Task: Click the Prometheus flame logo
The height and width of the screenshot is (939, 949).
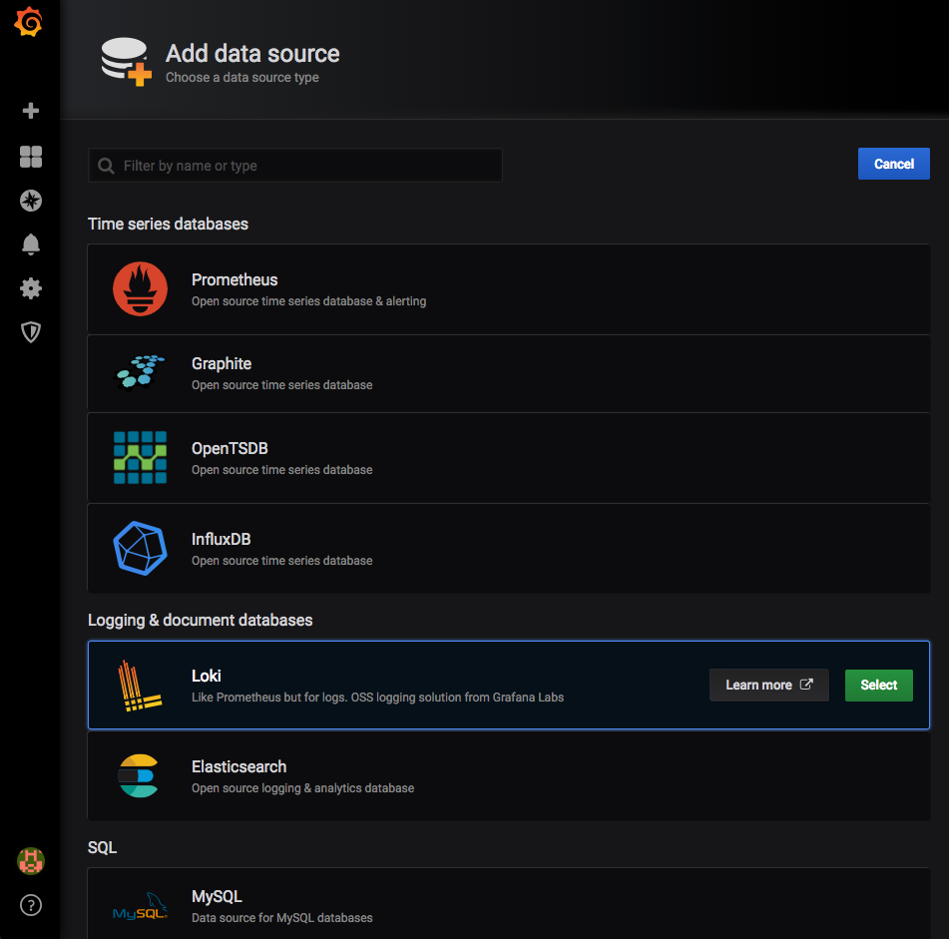Action: [x=140, y=288]
